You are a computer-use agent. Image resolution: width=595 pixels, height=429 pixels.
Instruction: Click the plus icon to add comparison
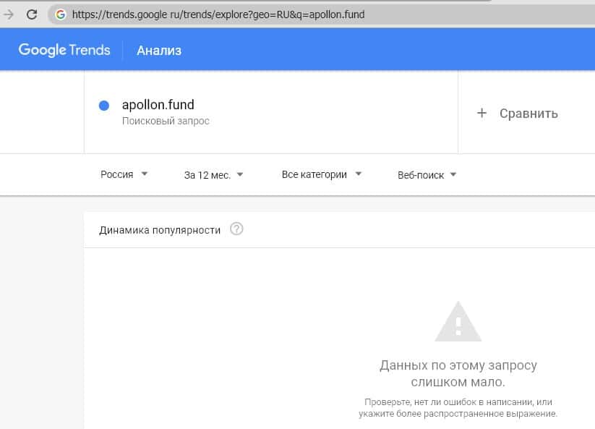pyautogui.click(x=482, y=113)
